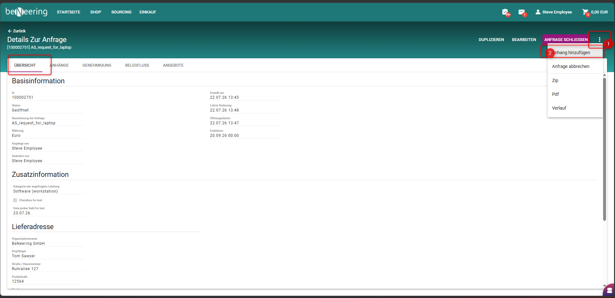Open the Angebote tab
The width and height of the screenshot is (615, 298).
173,65
